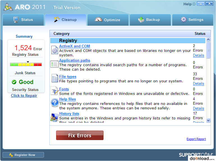Click the Click to Repair link
This screenshot has height=161, width=216.
coord(24,95)
